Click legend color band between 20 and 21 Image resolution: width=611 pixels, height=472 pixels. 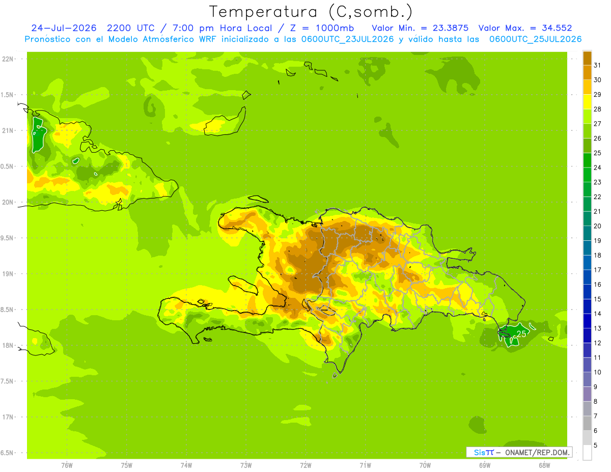pyautogui.click(x=587, y=218)
